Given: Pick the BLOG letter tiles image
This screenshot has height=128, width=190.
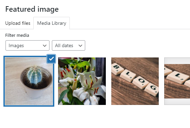Looking at the screenshot, I should coord(135,81).
